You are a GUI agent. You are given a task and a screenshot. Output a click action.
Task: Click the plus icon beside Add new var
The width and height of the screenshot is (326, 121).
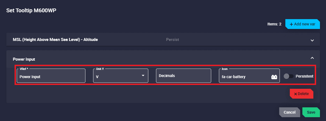tap(291, 24)
